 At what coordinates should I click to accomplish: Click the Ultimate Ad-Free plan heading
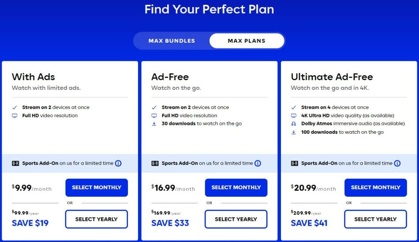332,77
